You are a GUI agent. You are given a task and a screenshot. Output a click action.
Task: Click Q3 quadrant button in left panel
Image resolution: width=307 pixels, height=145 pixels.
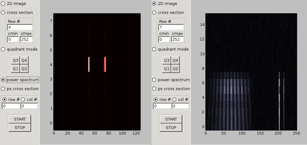click(x=15, y=60)
